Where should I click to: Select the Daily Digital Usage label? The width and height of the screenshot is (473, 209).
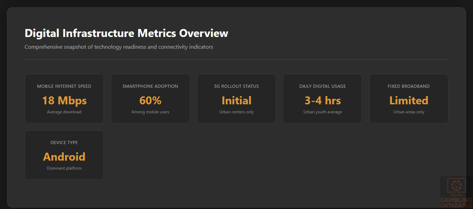point(322,86)
